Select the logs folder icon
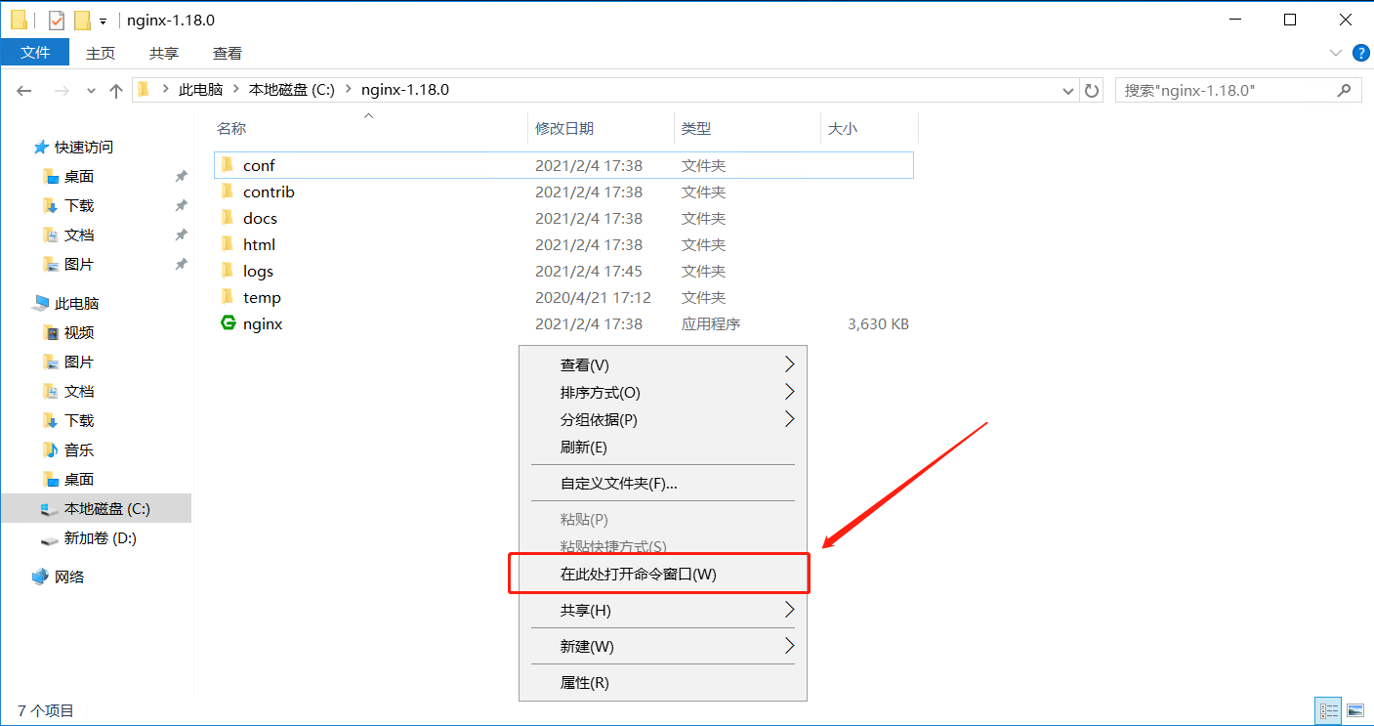1374x726 pixels. click(227, 271)
